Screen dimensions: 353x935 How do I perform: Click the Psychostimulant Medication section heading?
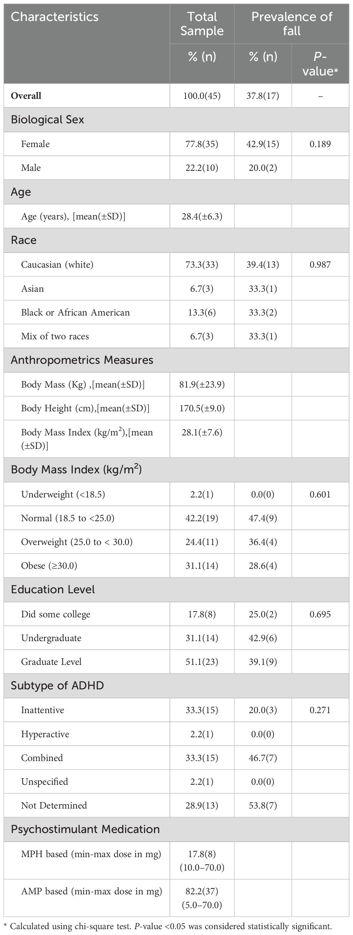[85, 829]
